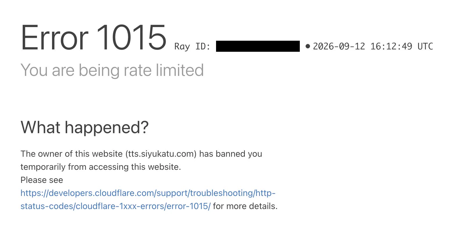The width and height of the screenshot is (467, 239).
Task: Select the 'Ray ID:' label
Action: [x=192, y=47]
